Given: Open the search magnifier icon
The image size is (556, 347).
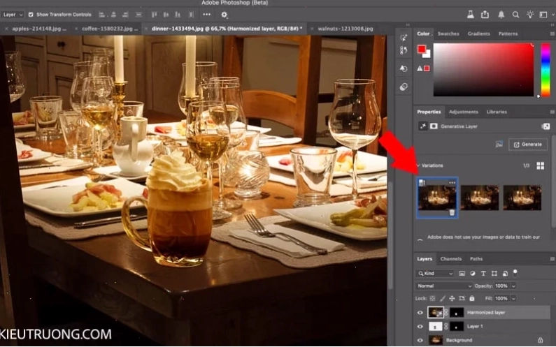Looking at the screenshot, I should tap(515, 15).
